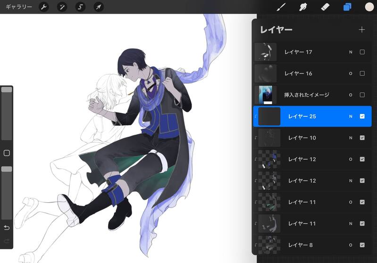Close the Layers panel via layers icon
377x263 pixels.
click(x=347, y=7)
